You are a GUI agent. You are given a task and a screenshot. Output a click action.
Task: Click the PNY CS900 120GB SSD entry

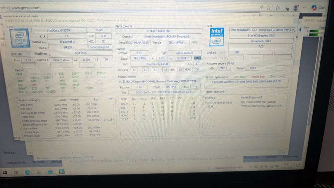click(259, 102)
